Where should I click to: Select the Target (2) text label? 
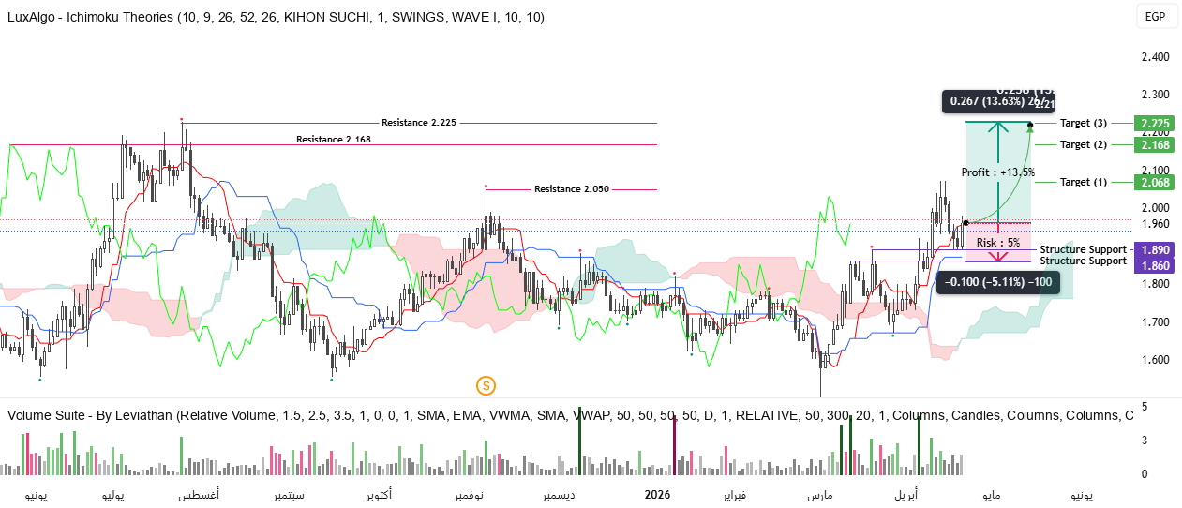(1083, 144)
